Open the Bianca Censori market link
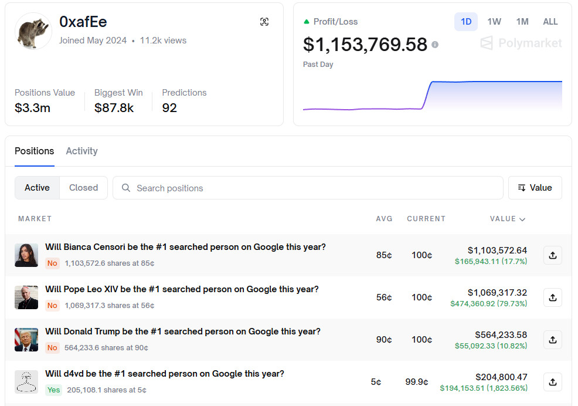 (x=185, y=247)
